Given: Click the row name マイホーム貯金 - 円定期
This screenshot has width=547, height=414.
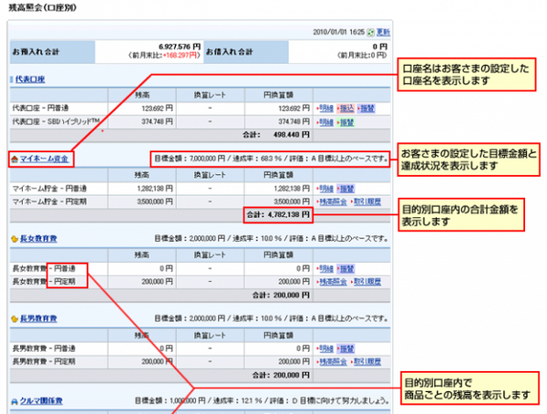Looking at the screenshot, I should point(49,202).
